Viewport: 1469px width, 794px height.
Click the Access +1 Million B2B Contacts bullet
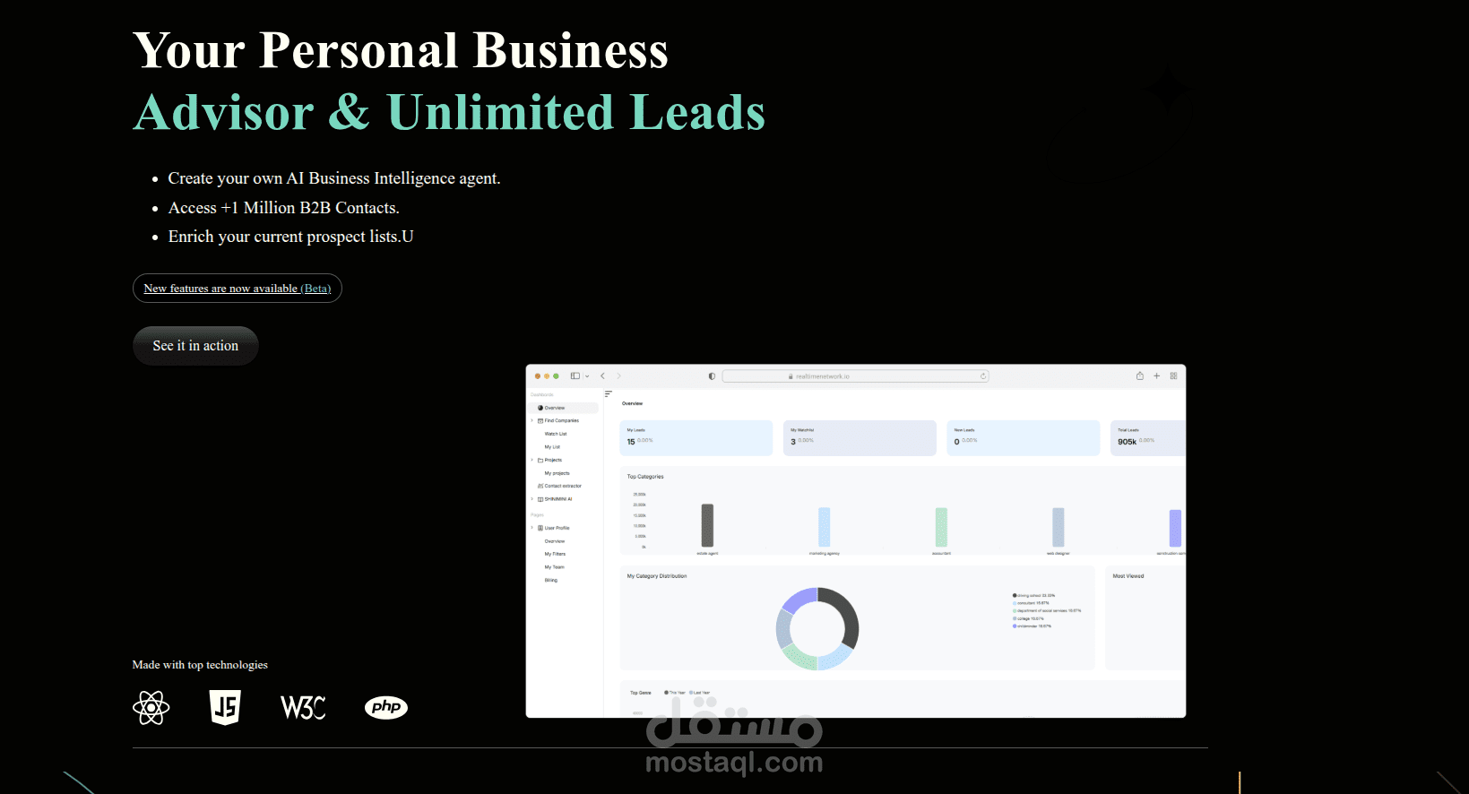[x=284, y=208]
